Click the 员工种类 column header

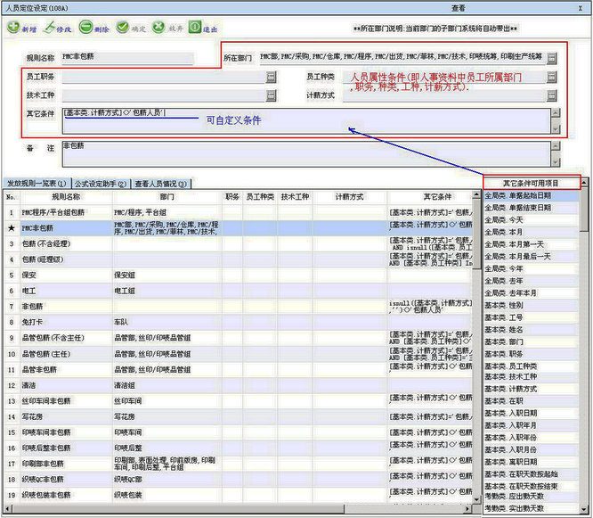point(260,197)
